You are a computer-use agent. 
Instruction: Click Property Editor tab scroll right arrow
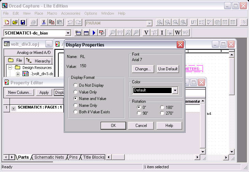pyautogui.click(x=12, y=157)
